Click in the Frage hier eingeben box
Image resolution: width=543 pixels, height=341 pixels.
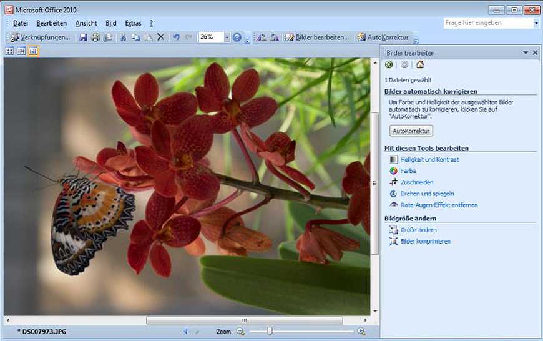(x=488, y=23)
